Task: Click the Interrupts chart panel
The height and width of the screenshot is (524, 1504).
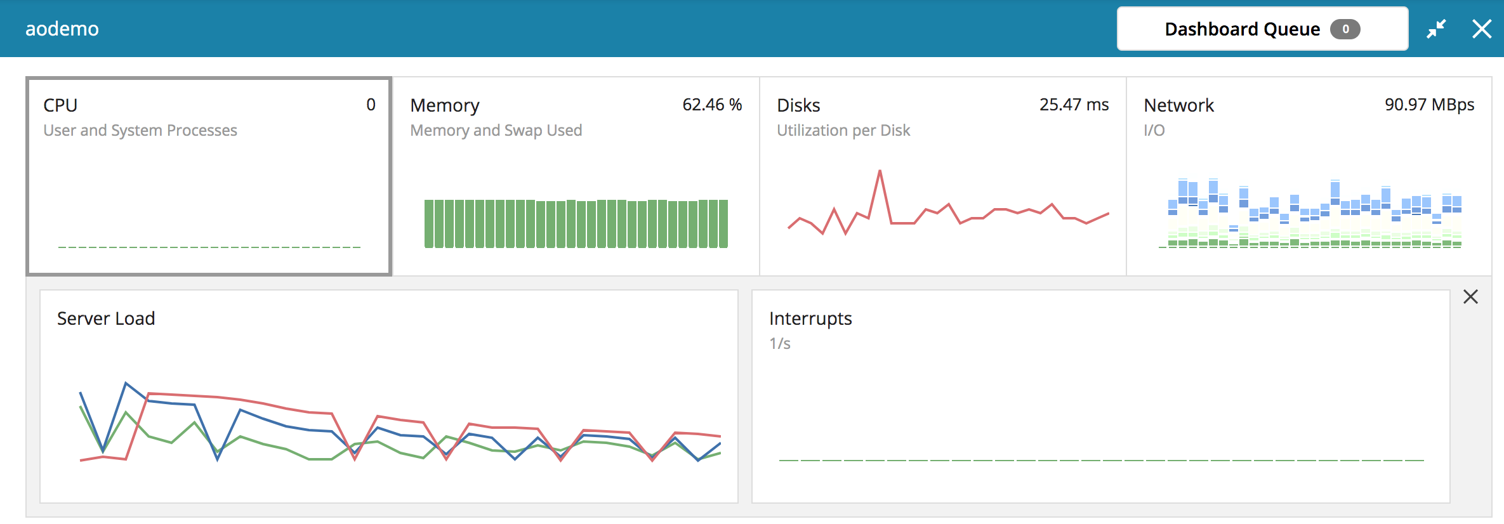Action: 1101,396
